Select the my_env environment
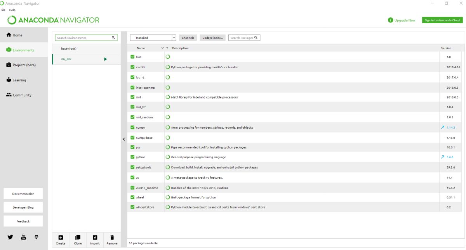 coord(86,59)
